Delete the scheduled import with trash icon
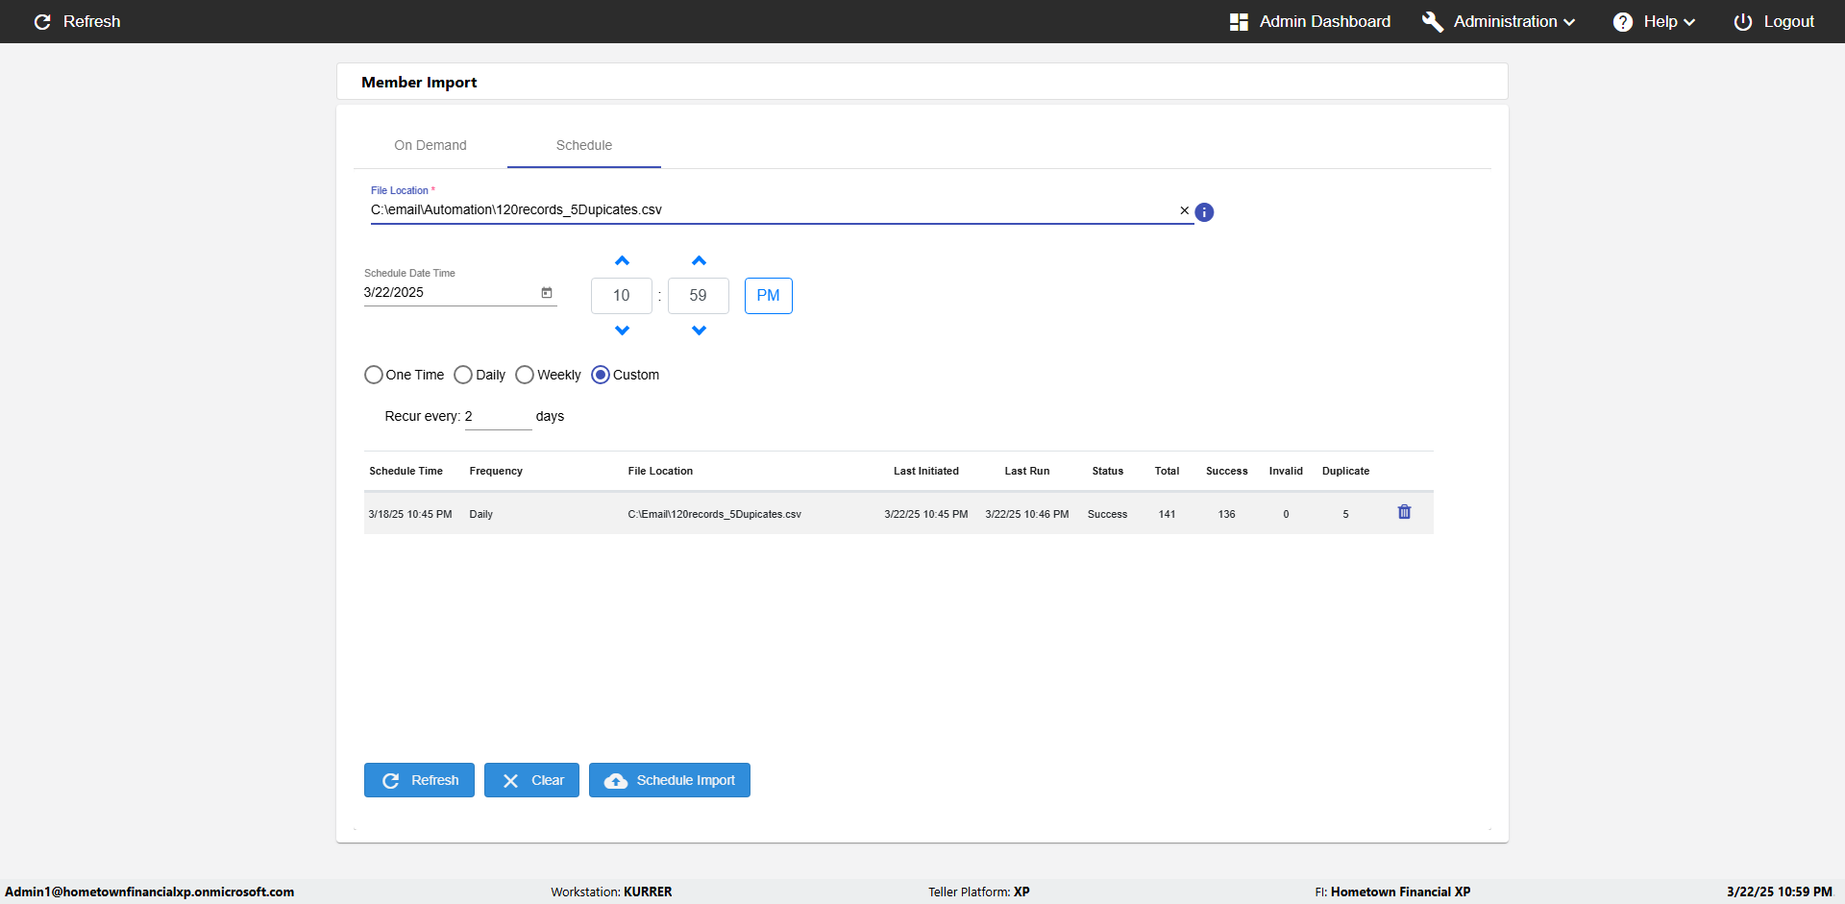 point(1404,512)
